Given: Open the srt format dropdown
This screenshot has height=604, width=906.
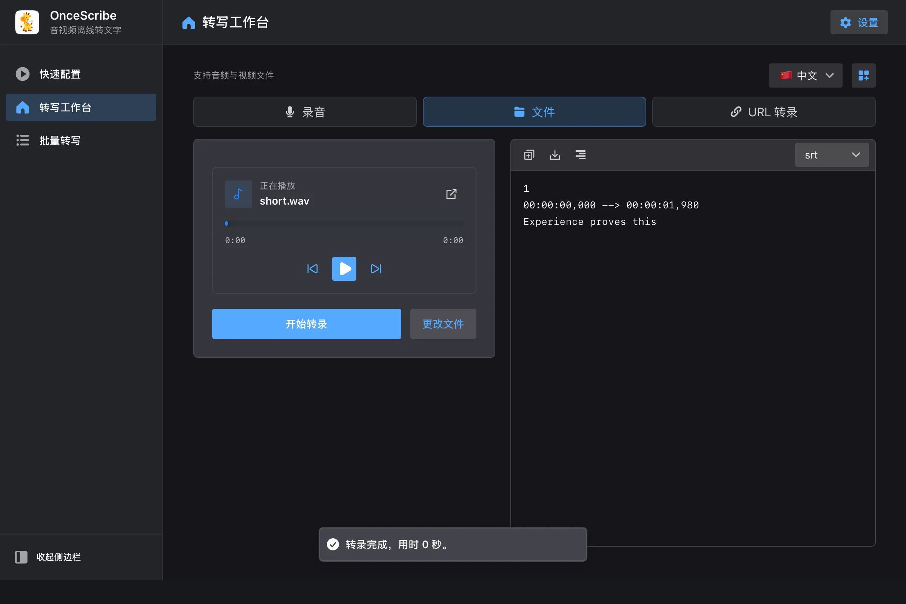Looking at the screenshot, I should pyautogui.click(x=832, y=155).
